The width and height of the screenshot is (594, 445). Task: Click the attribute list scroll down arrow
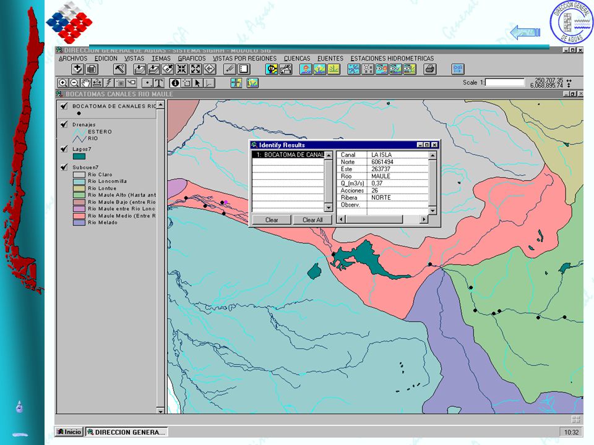pos(433,210)
